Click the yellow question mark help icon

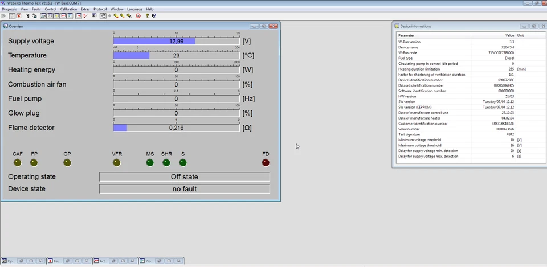click(147, 16)
